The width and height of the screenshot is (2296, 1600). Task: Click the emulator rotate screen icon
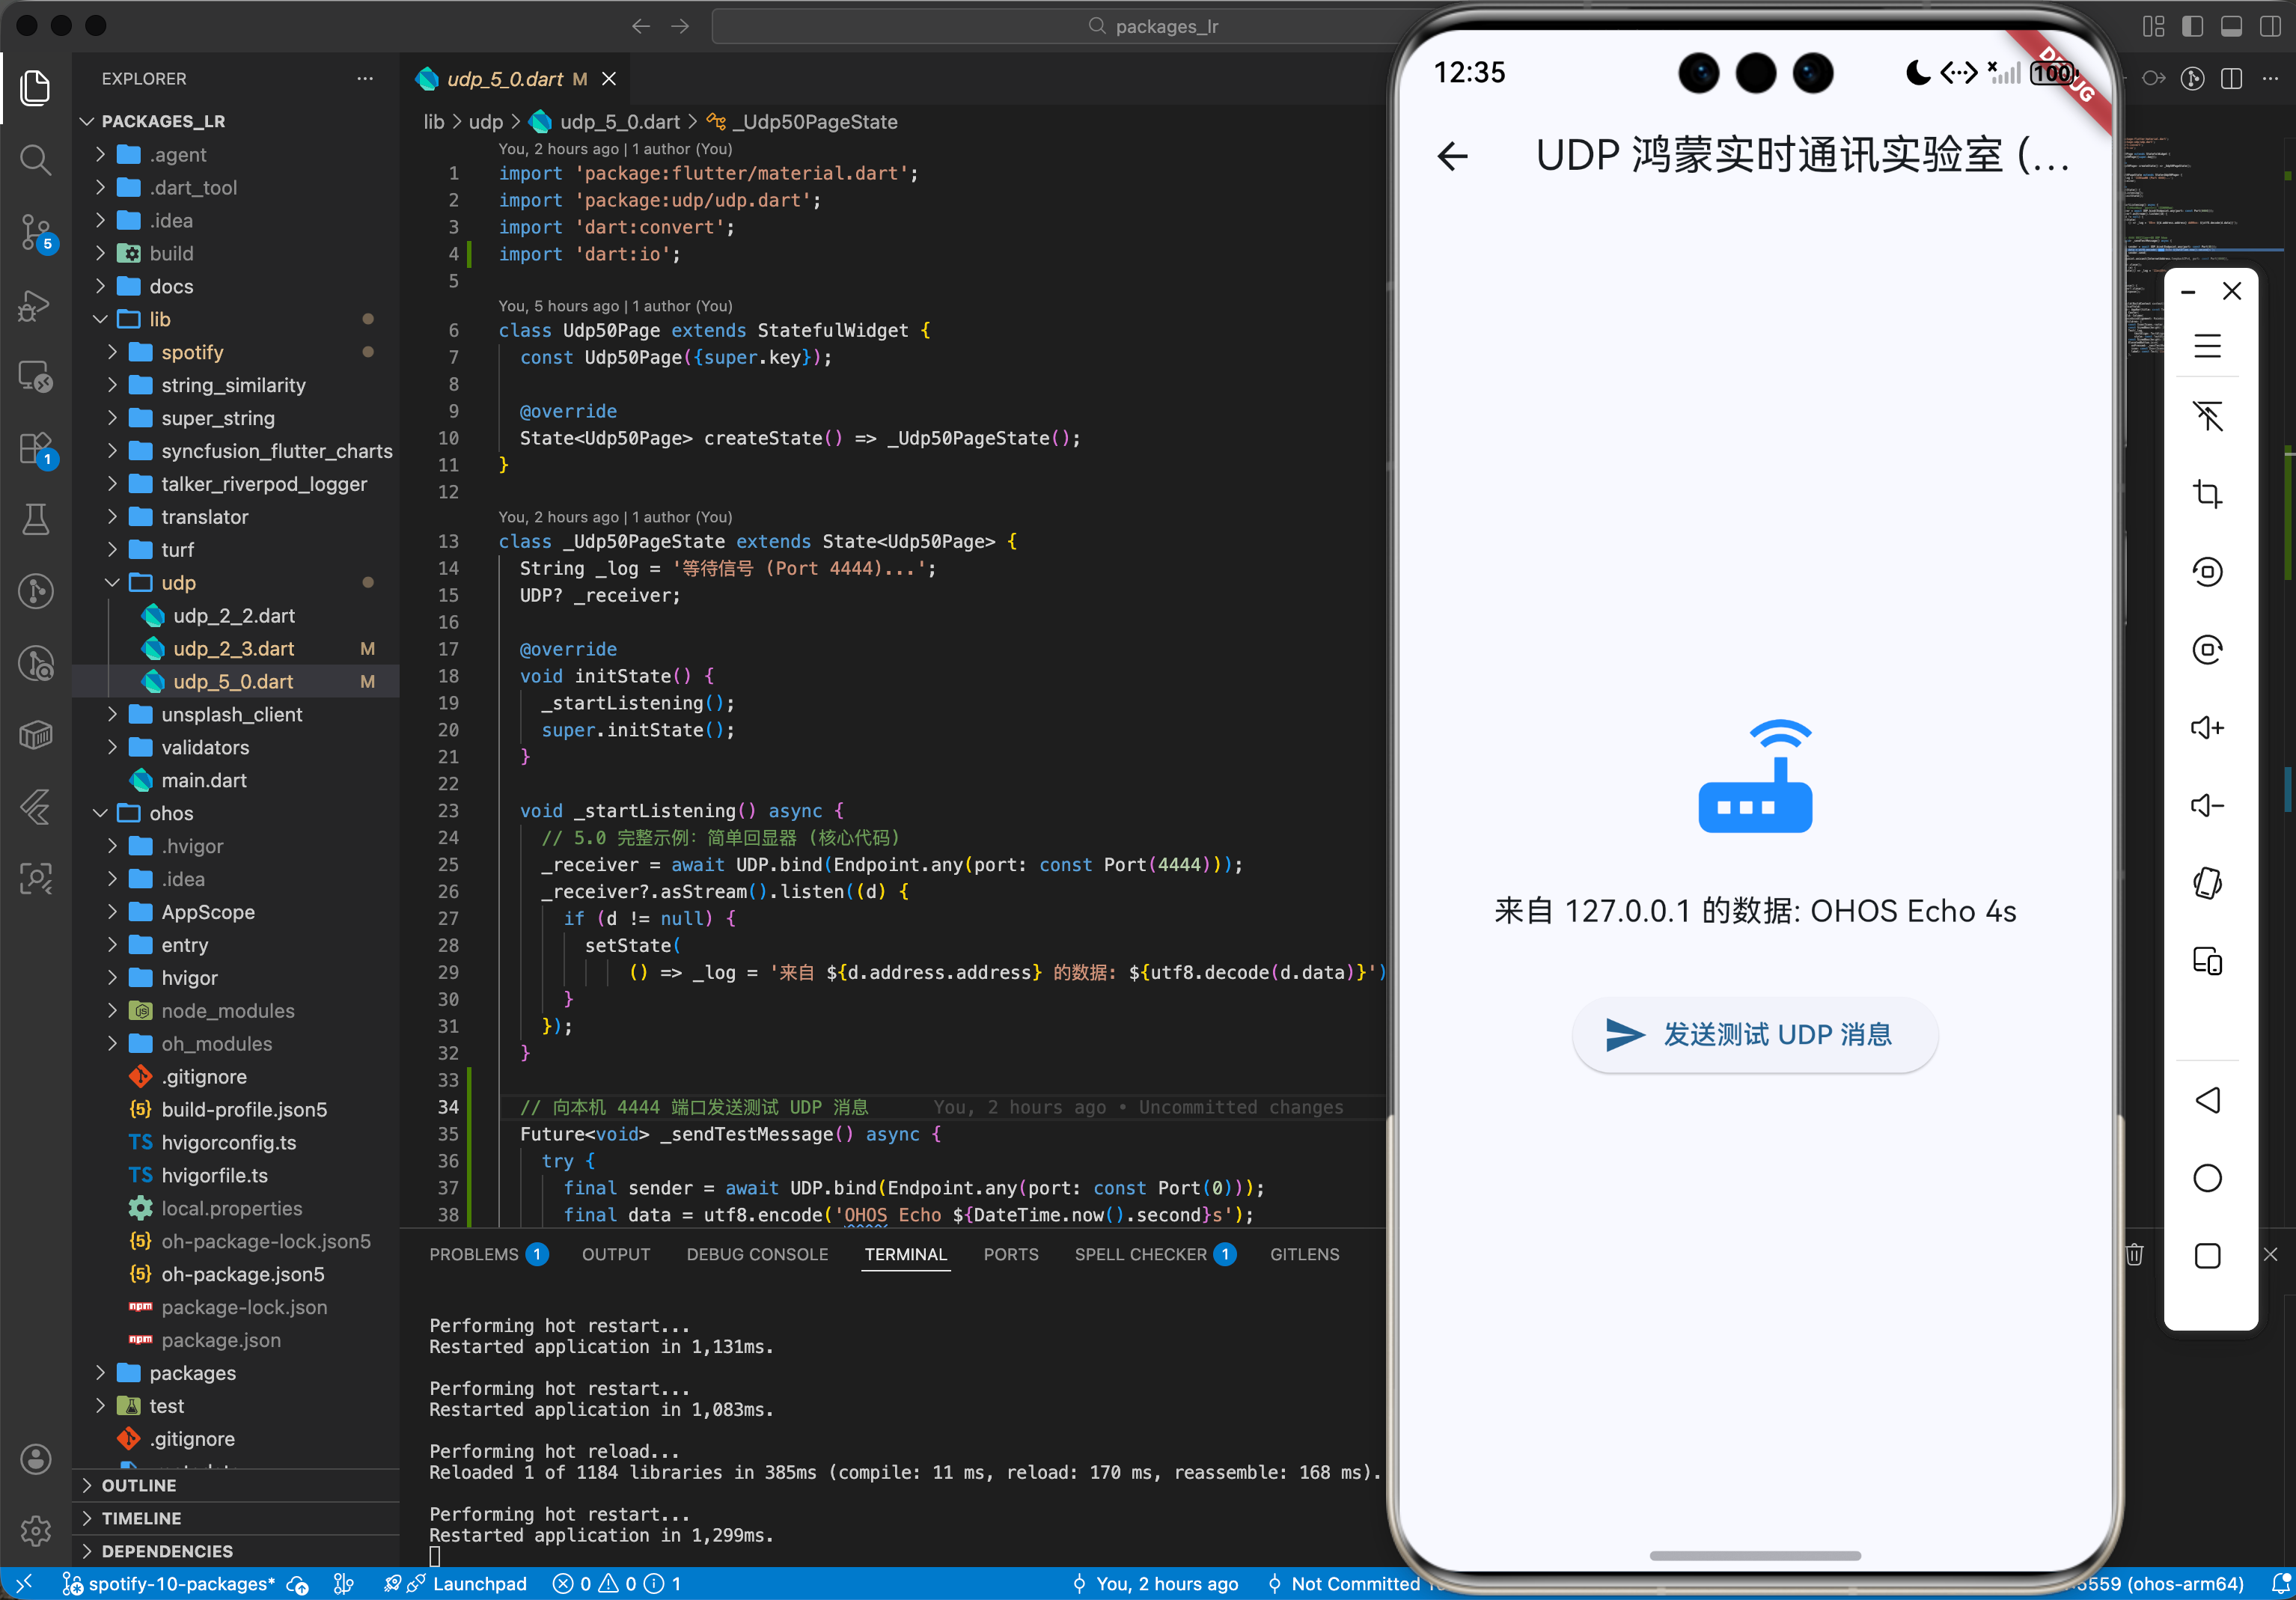[x=2207, y=883]
